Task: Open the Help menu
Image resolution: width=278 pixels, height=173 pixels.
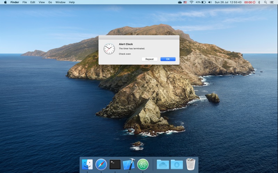Action: [72, 2]
